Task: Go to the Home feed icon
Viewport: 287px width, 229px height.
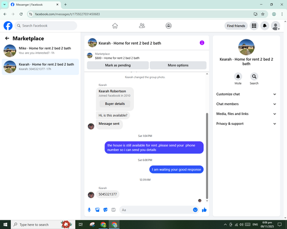Action: tap(115, 26)
